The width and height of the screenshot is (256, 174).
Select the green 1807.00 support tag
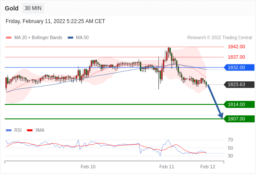coord(239,119)
